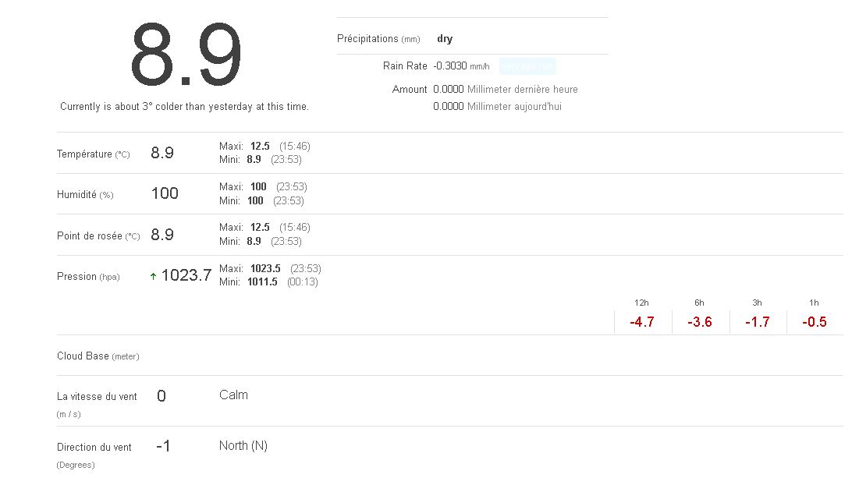Click the large 8.9 temperature headline
Screen dimensions: 859x492
186,55
